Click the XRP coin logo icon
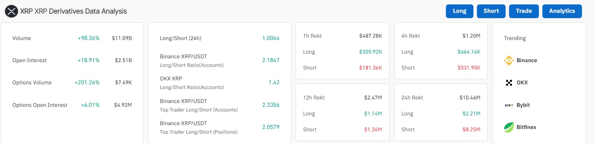This screenshot has width=595, height=143. click(11, 11)
